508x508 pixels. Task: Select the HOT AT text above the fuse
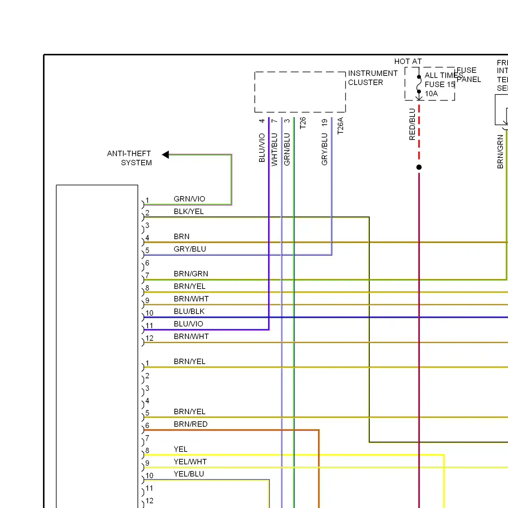[x=408, y=61]
